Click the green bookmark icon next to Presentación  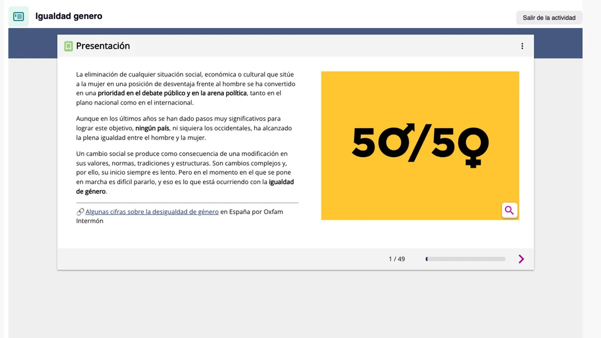(69, 46)
